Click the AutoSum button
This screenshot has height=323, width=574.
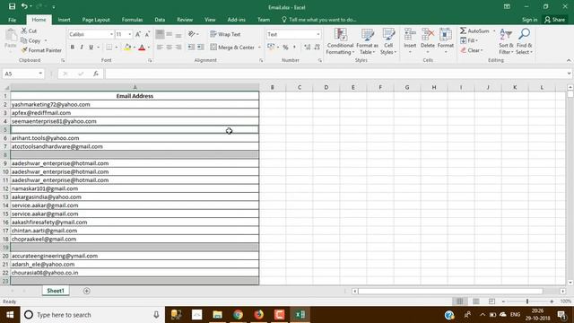[x=474, y=31]
